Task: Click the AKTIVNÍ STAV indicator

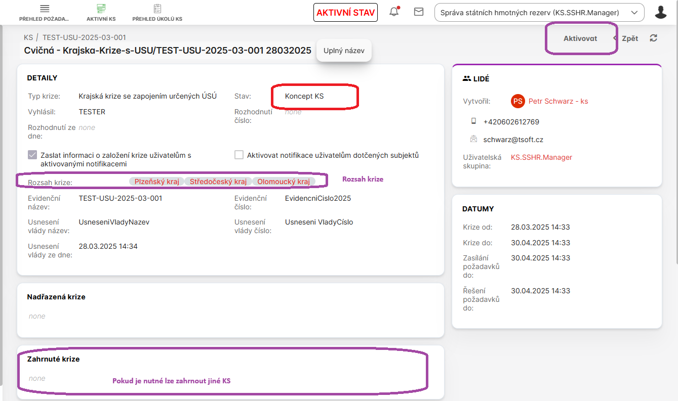Action: coord(345,13)
